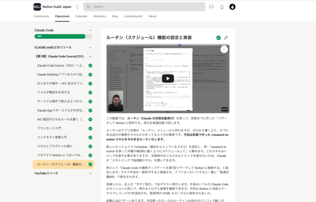
Task: Toggle the lesson complete check beside the title
Action: click(219, 38)
